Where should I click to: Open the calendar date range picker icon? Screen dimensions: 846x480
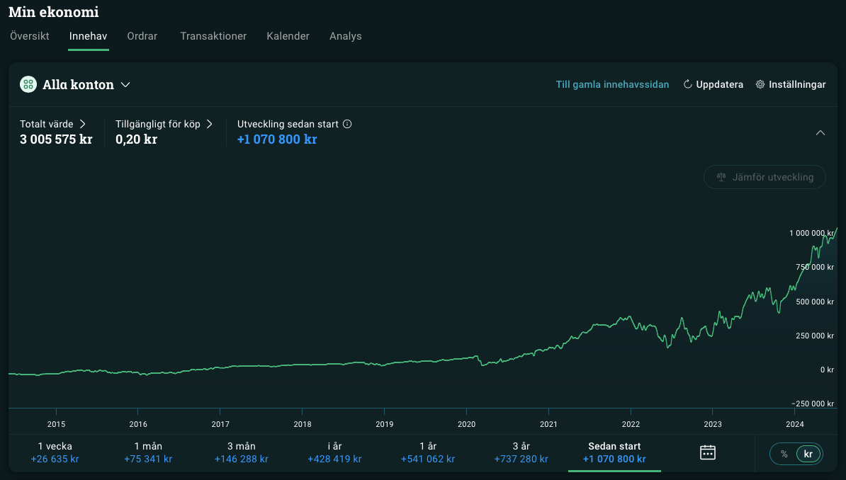pos(707,452)
